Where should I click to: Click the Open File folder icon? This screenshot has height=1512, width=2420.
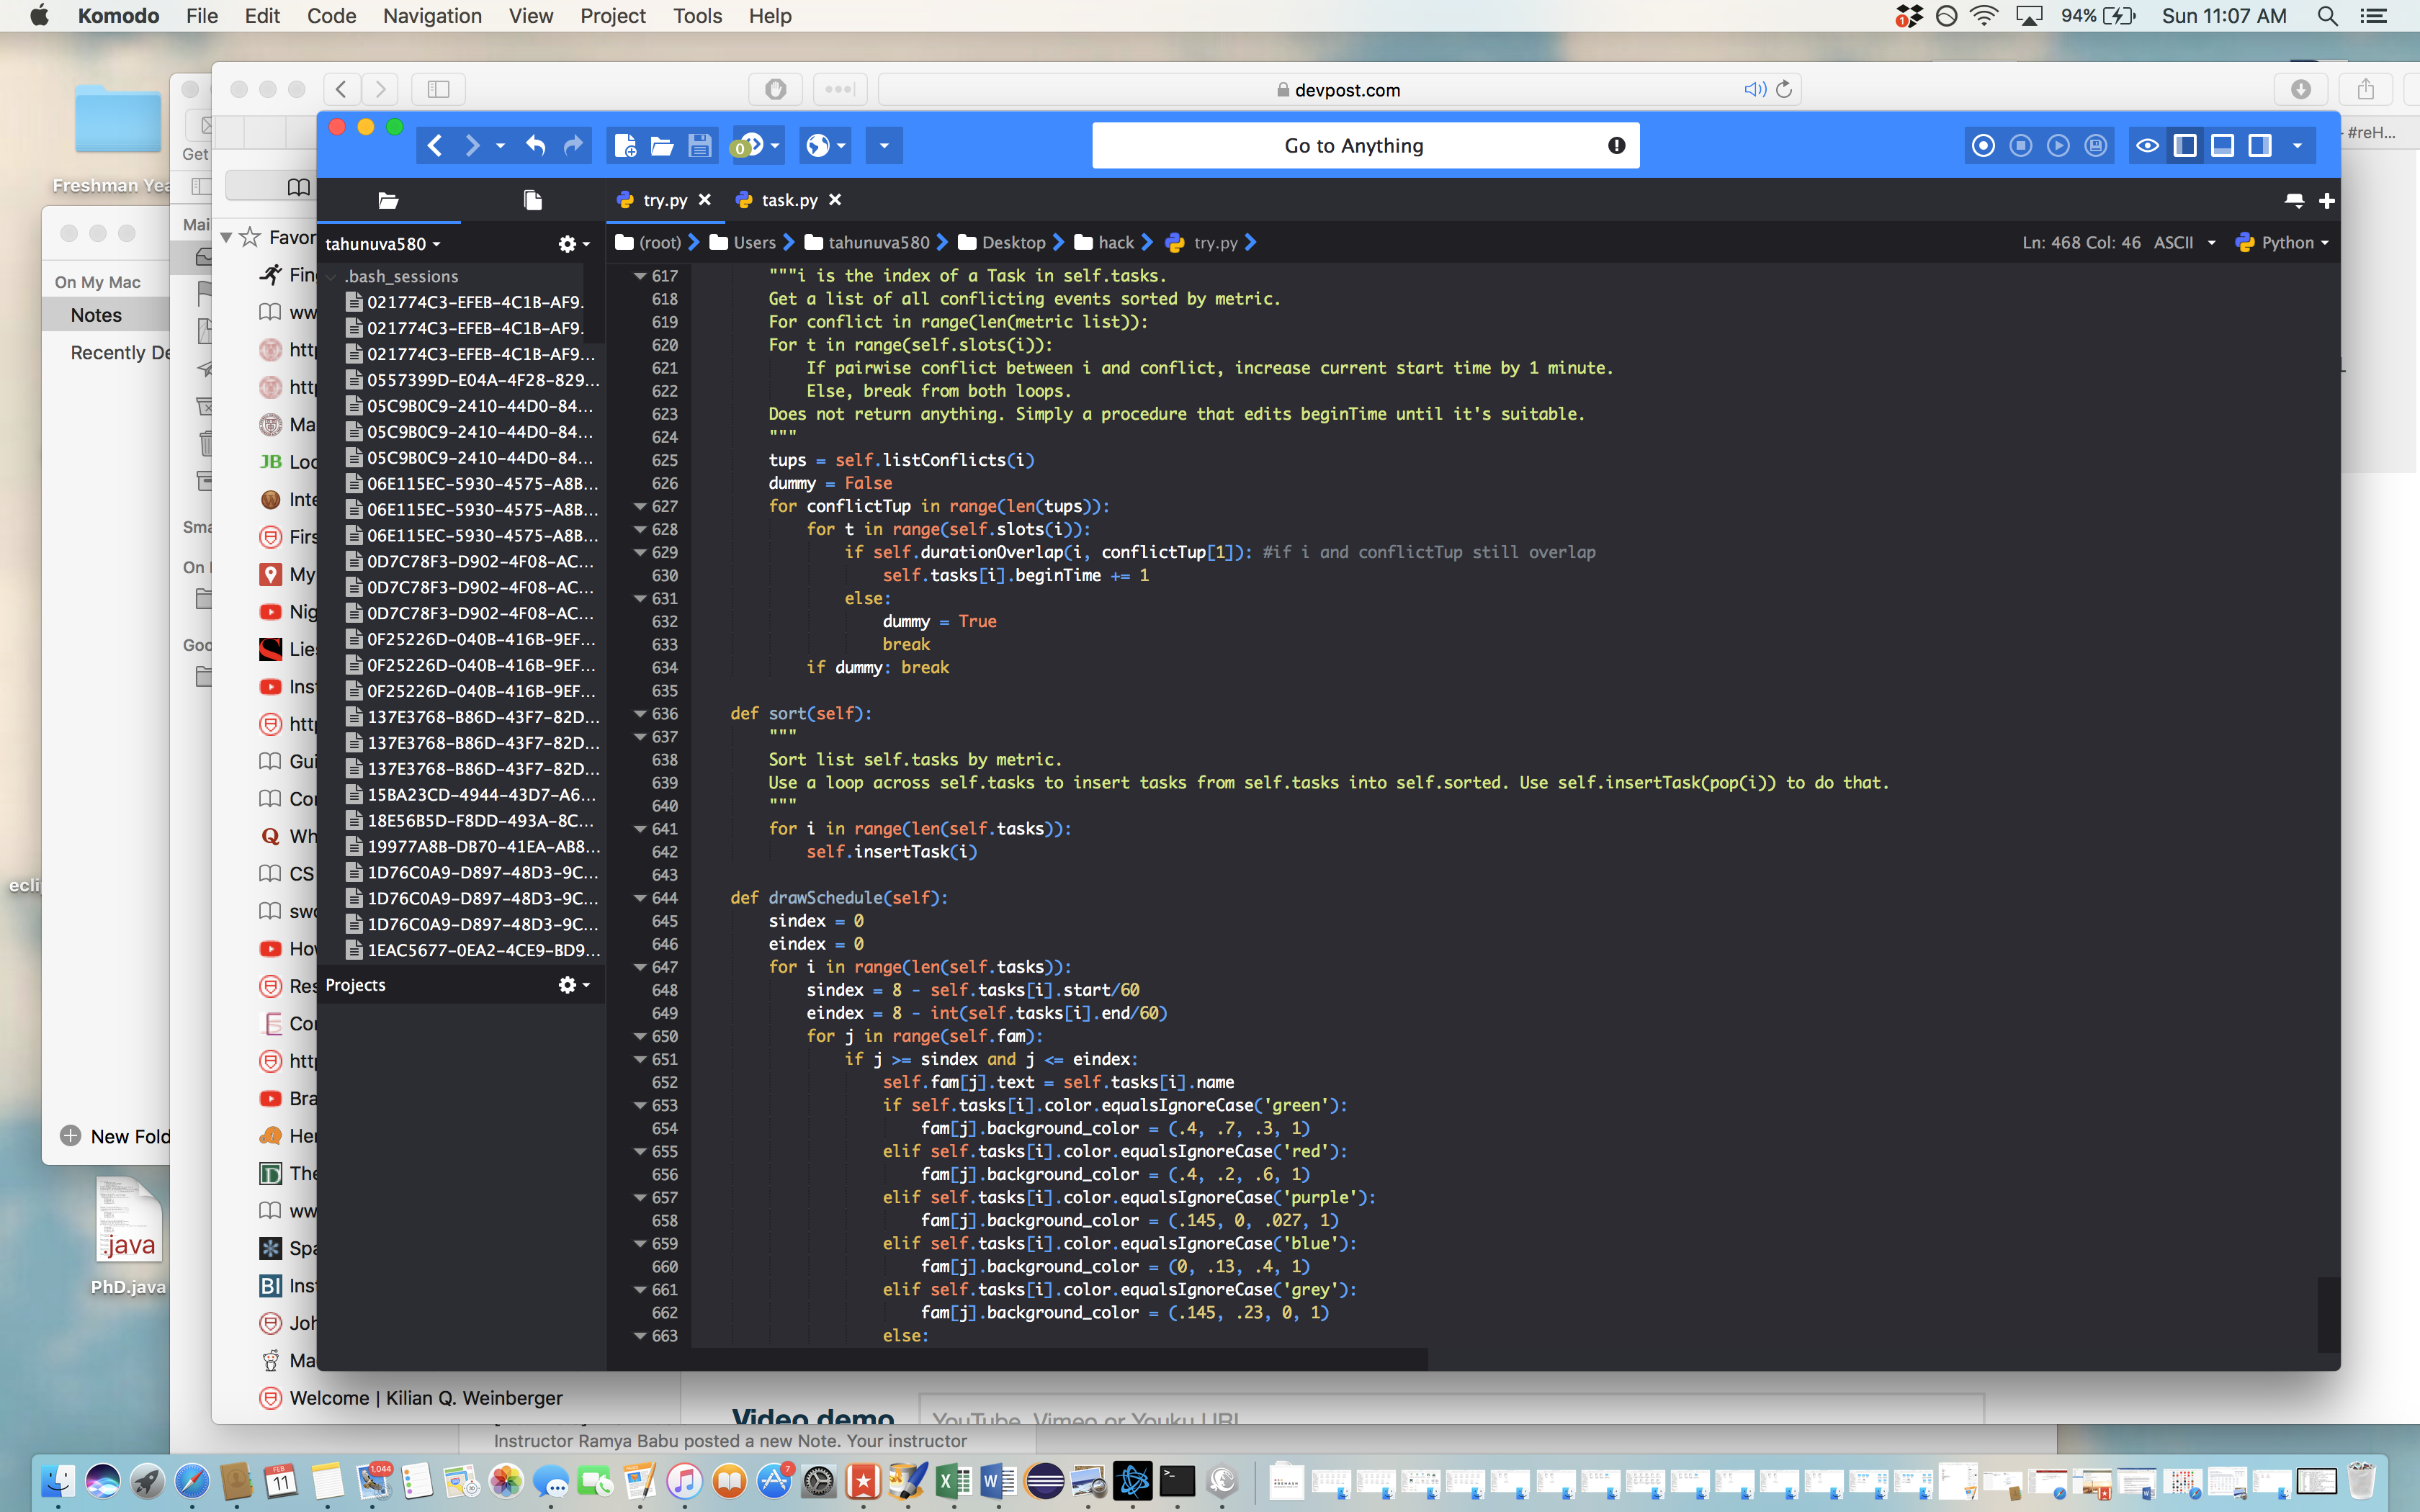[662, 146]
